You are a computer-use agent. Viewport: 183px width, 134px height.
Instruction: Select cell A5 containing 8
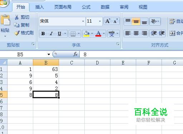(x=20, y=95)
